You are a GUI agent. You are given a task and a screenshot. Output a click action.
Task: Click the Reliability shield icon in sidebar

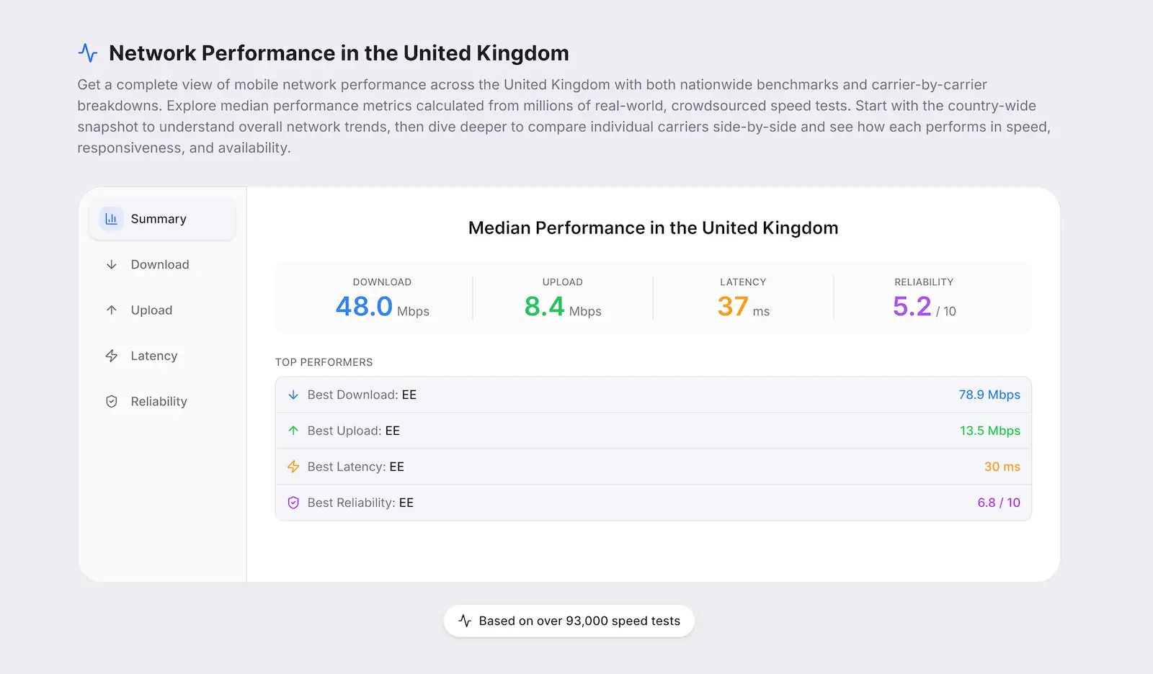[112, 402]
